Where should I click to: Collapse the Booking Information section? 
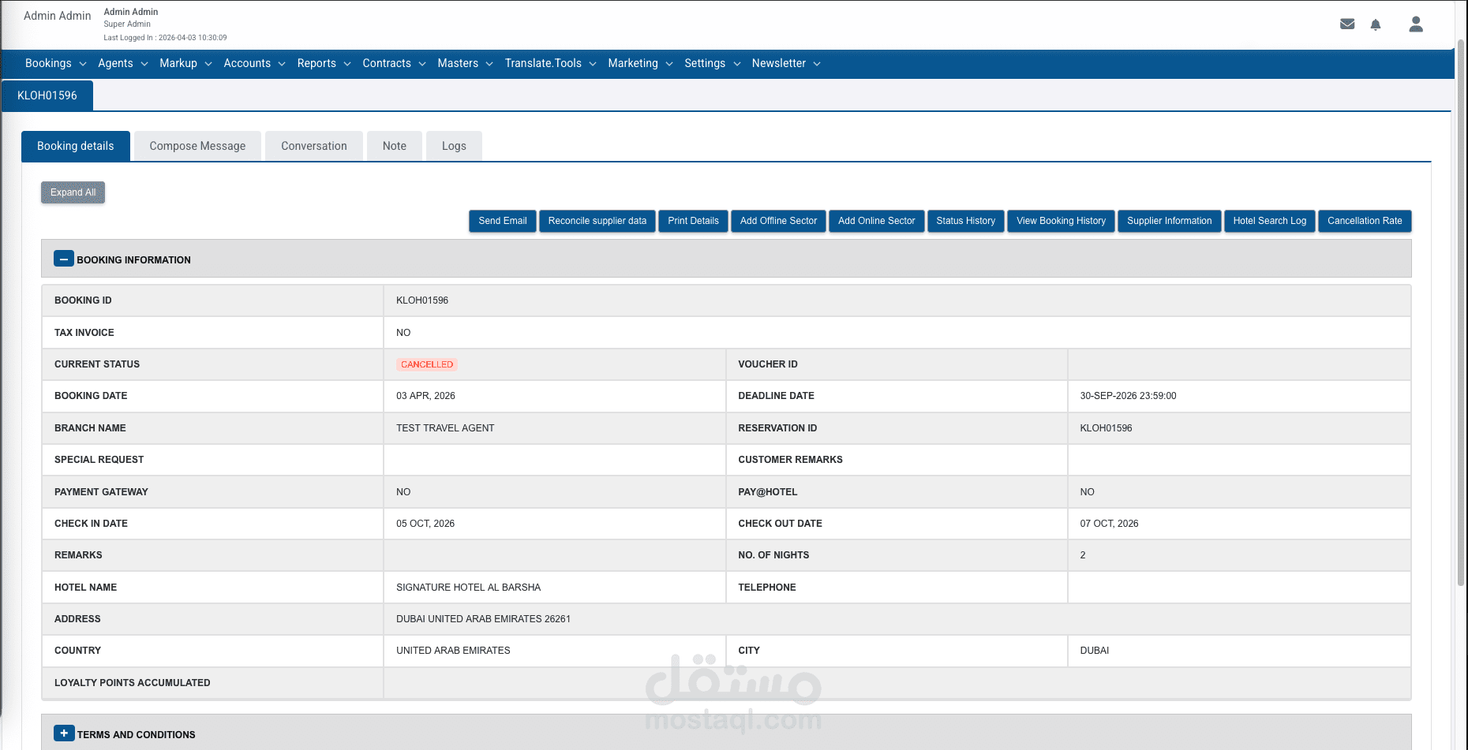pos(64,259)
